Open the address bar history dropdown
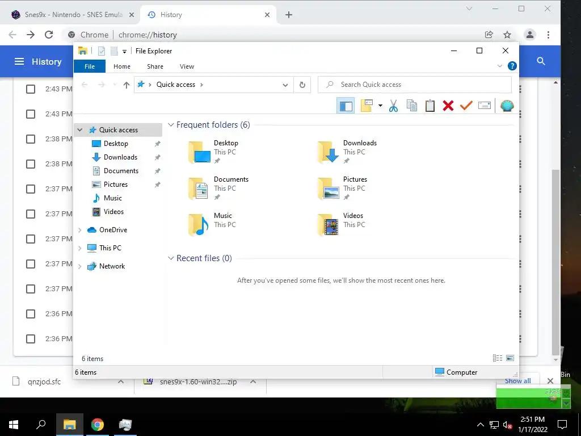The height and width of the screenshot is (436, 581). pyautogui.click(x=285, y=85)
